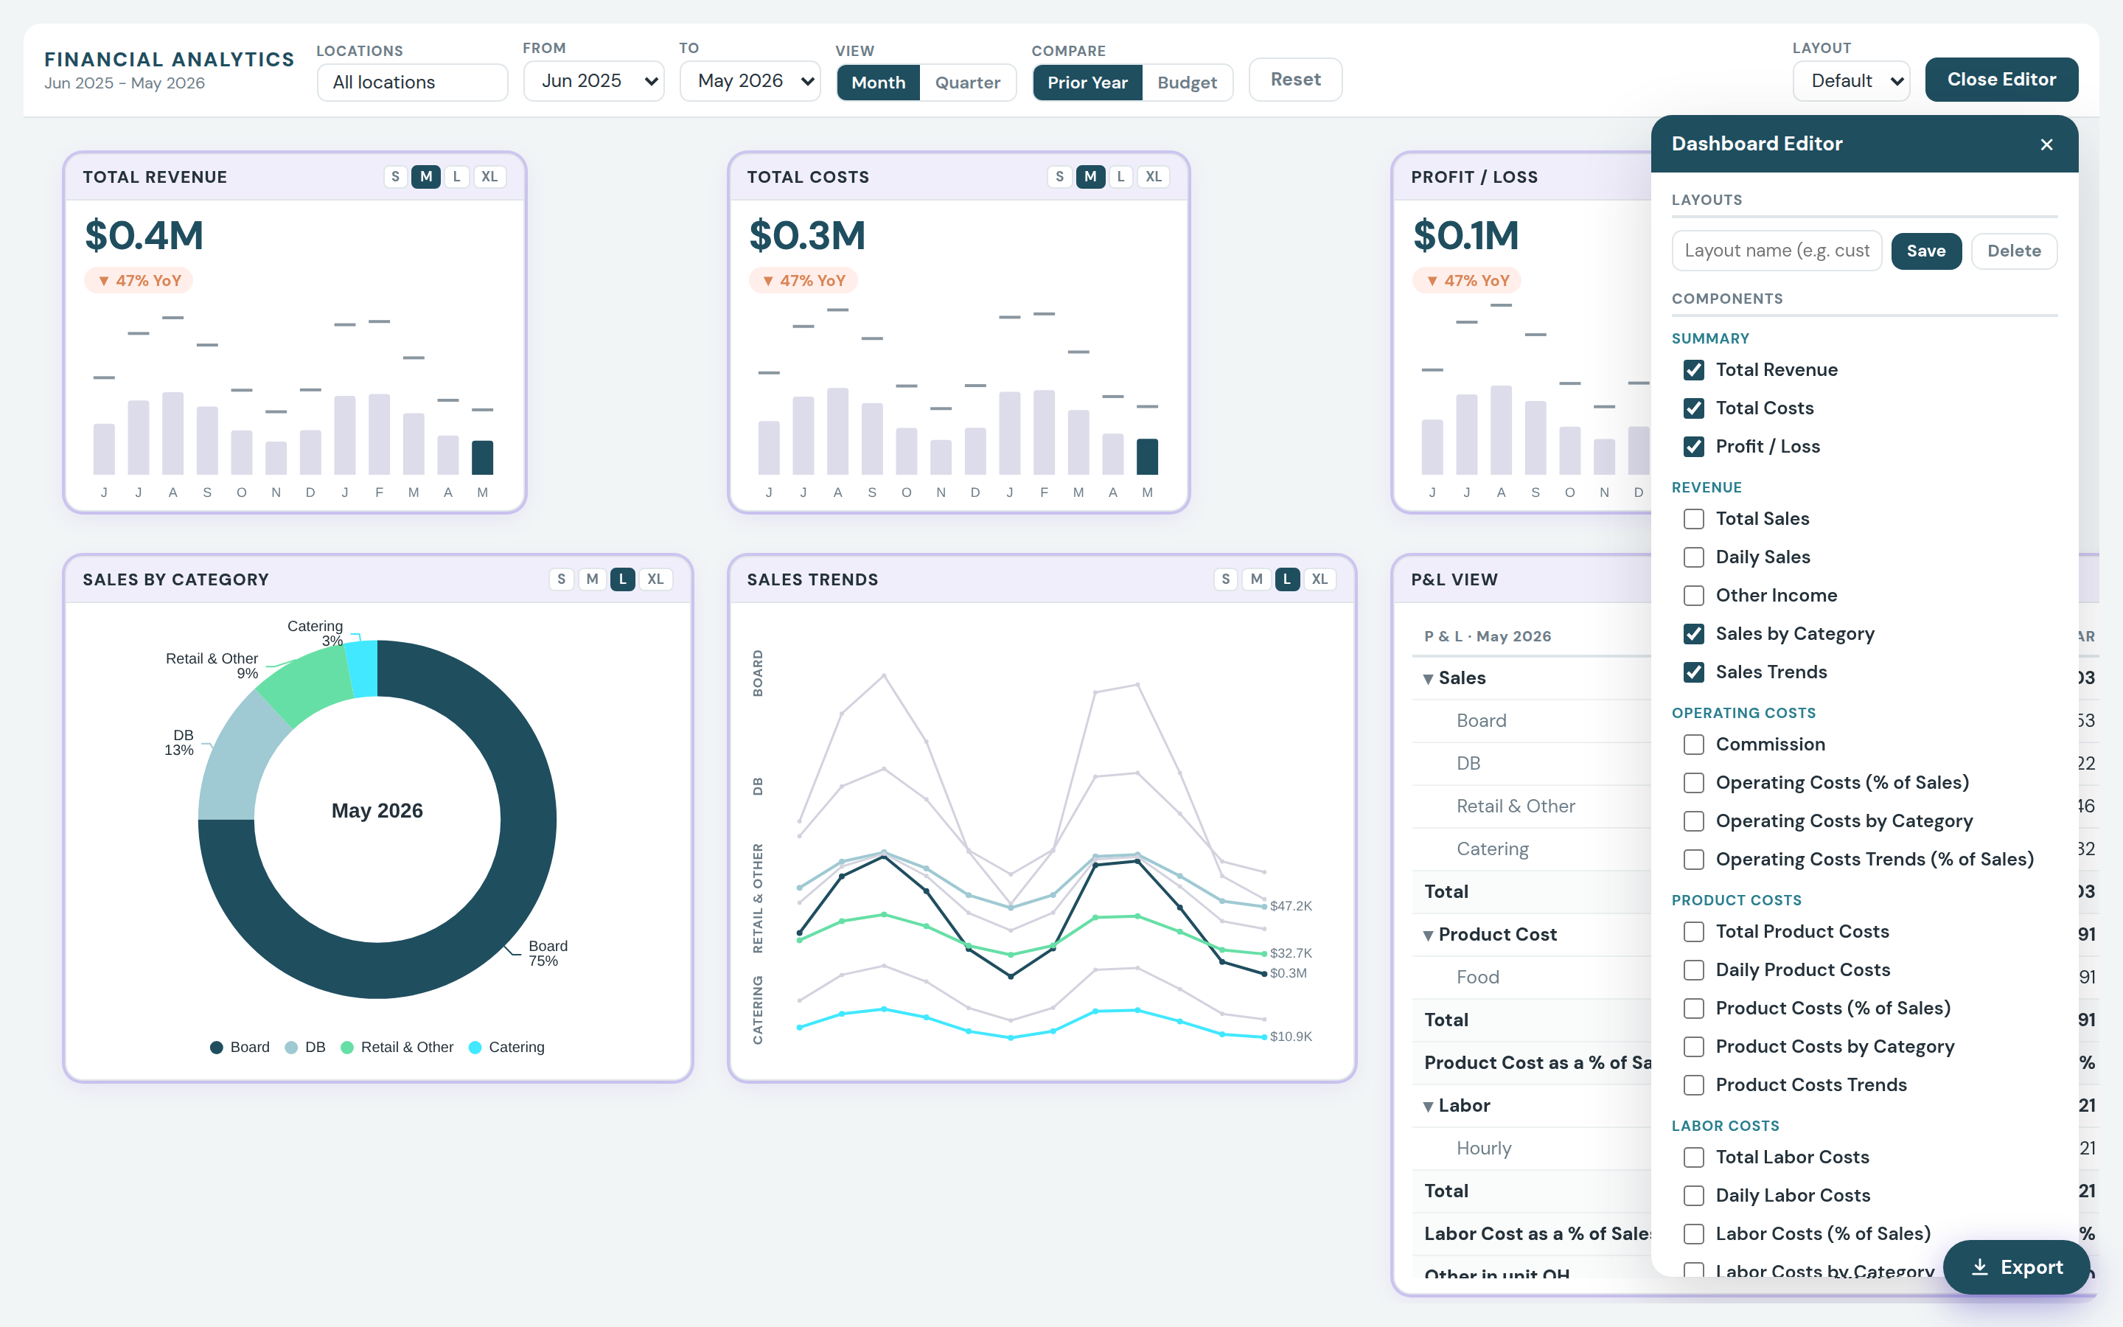Check Operating Costs by Category

1694,821
